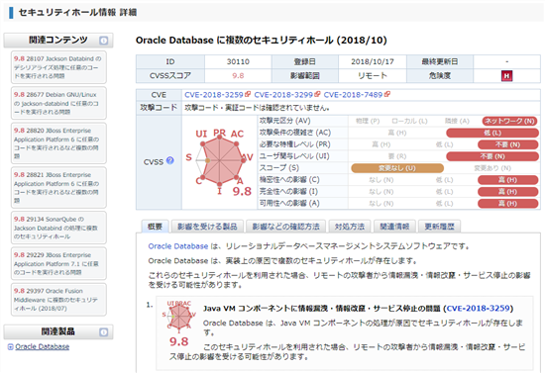Click the CVSS score 9.8 table cell
Screen dimensions: 545x373
point(238,75)
